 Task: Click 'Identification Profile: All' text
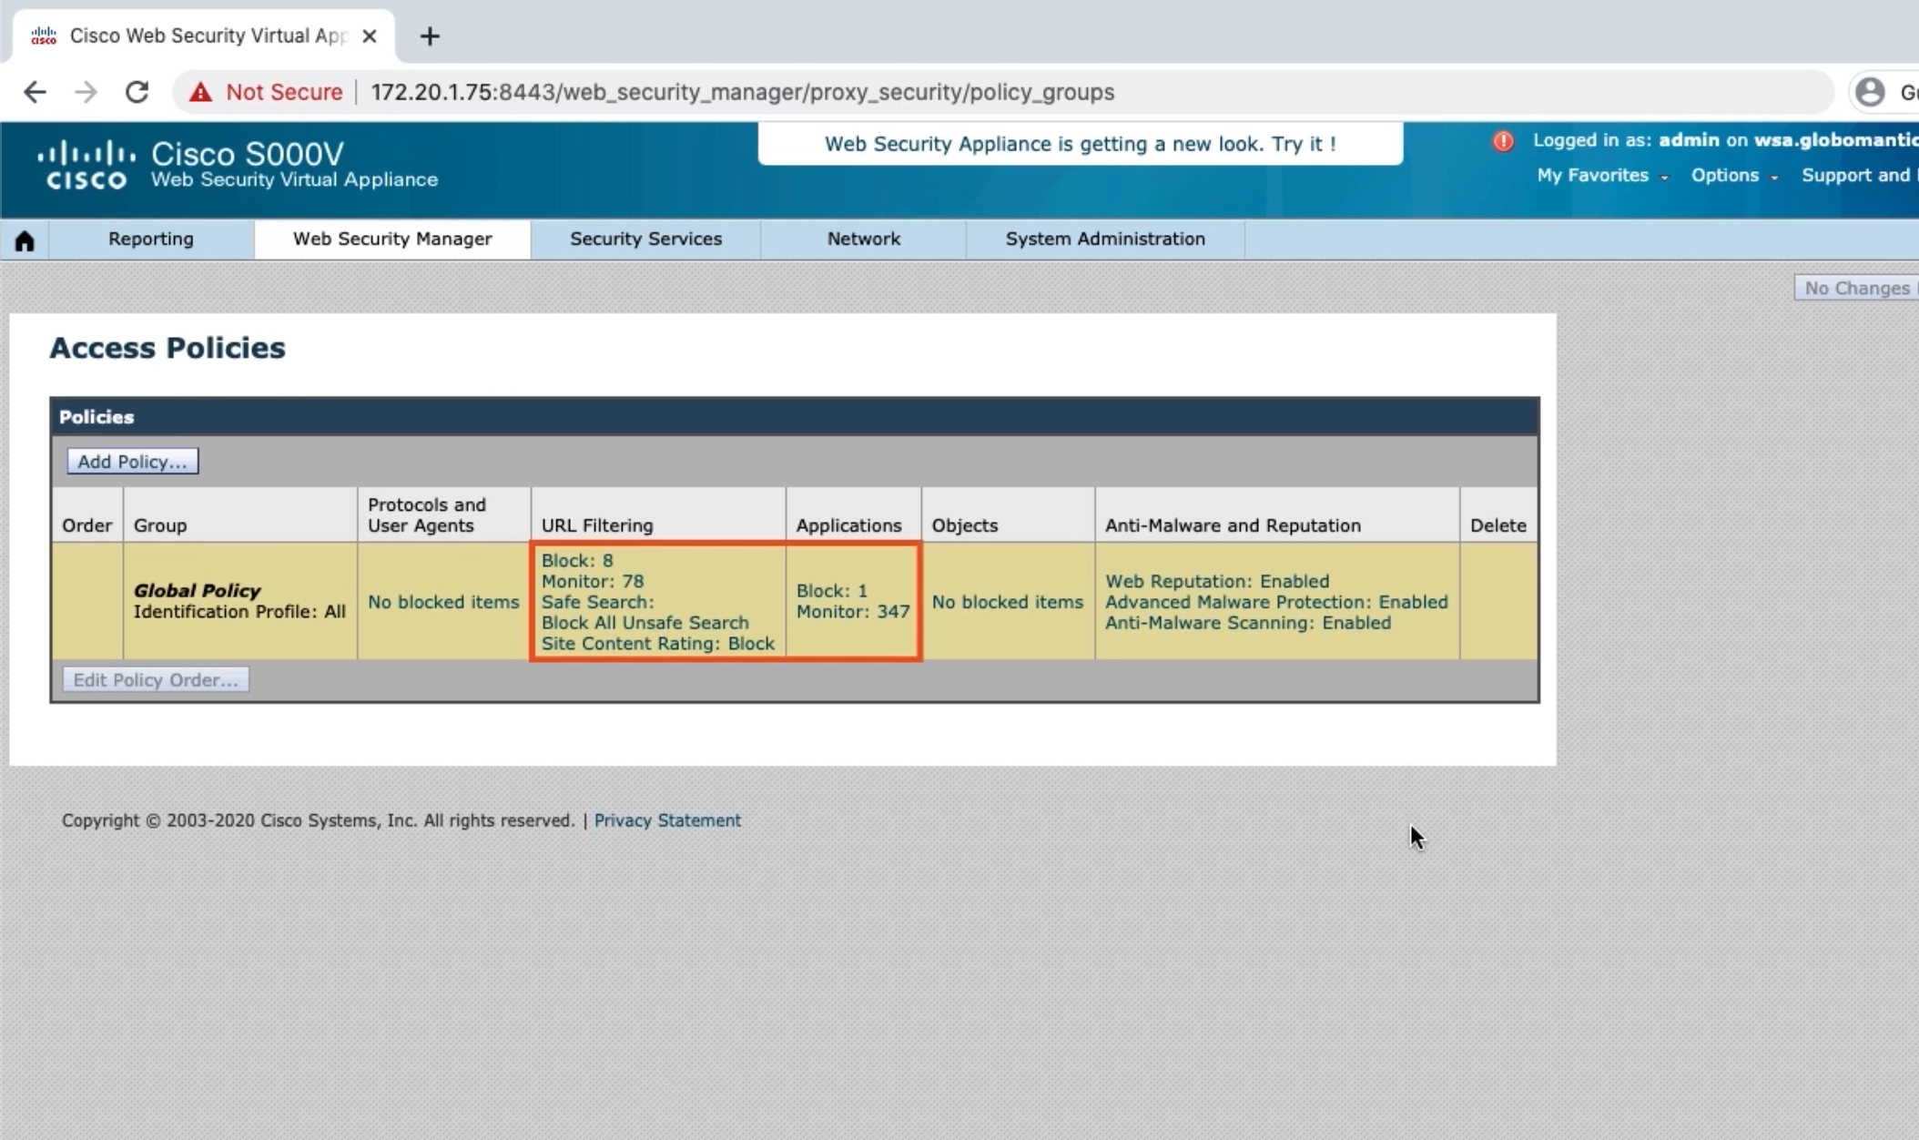239,612
